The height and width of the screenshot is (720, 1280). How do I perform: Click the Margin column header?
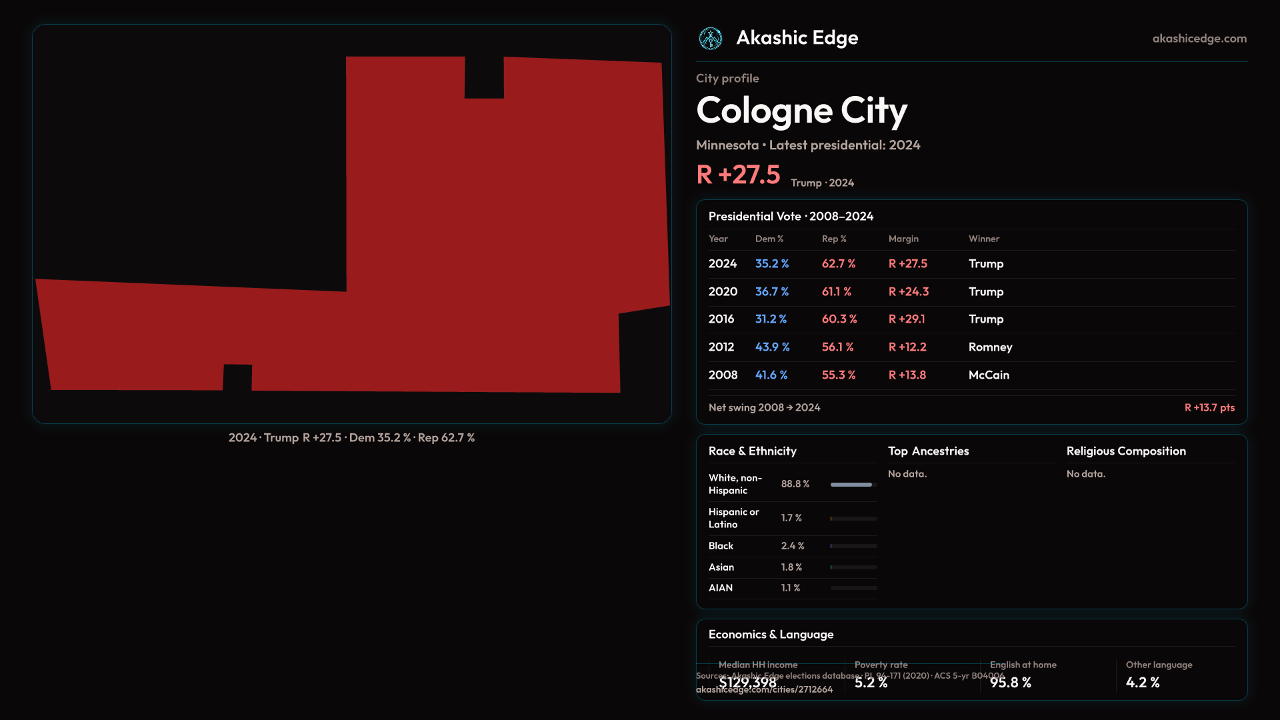(903, 239)
